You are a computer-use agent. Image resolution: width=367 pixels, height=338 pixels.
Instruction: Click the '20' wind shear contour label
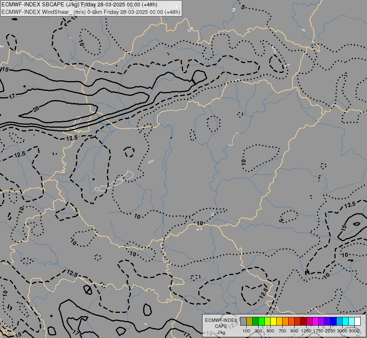tap(36, 109)
